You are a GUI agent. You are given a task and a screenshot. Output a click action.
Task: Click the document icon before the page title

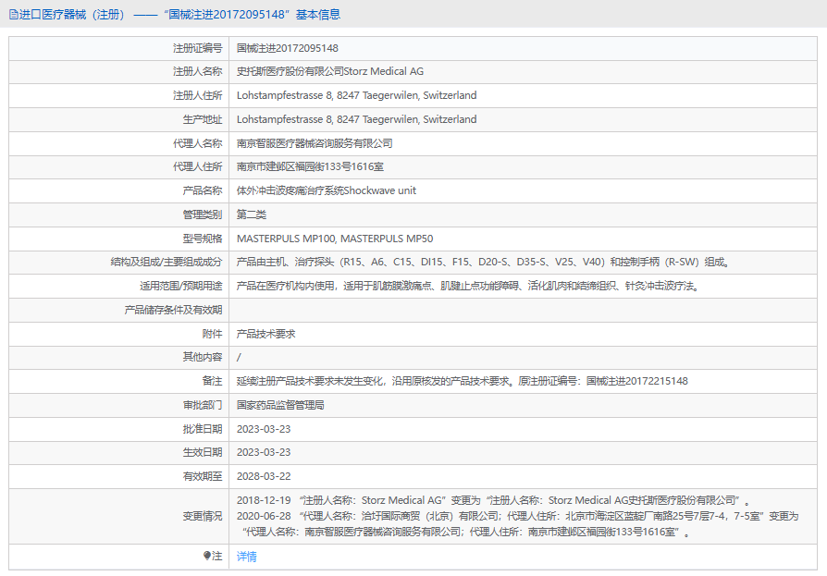13,15
